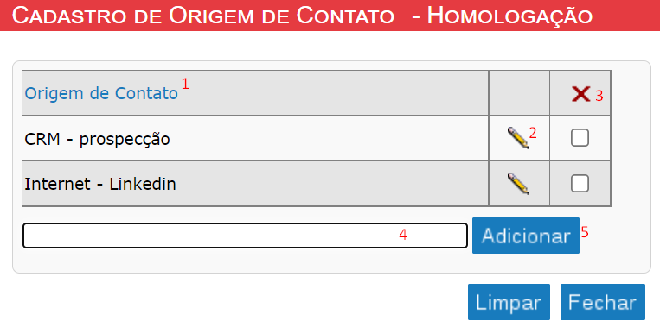Click the empty box left of Adicionar
The image size is (660, 327).
pyautogui.click(x=245, y=236)
